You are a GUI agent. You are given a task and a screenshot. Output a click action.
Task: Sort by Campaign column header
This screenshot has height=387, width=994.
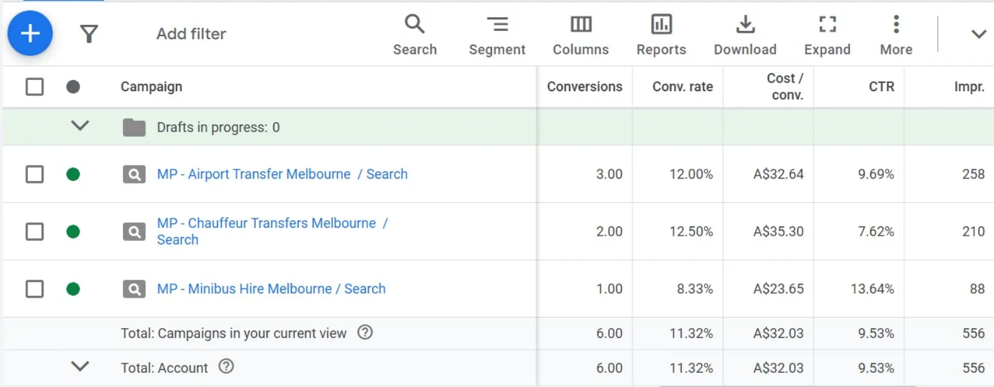[x=152, y=87]
